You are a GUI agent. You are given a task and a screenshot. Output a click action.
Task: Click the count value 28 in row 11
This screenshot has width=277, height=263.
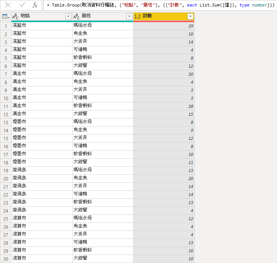pos(164,106)
